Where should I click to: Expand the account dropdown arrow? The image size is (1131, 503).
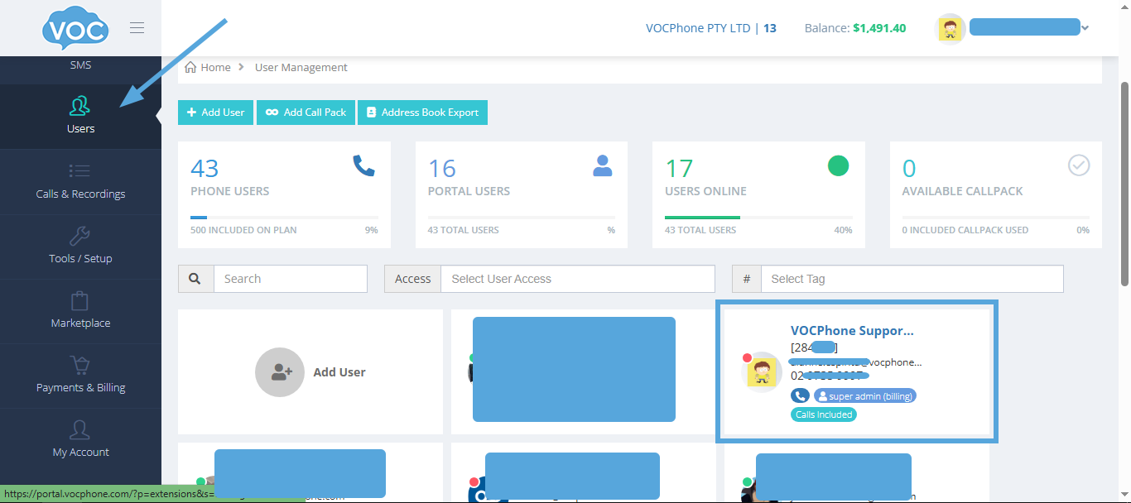[x=1085, y=28]
